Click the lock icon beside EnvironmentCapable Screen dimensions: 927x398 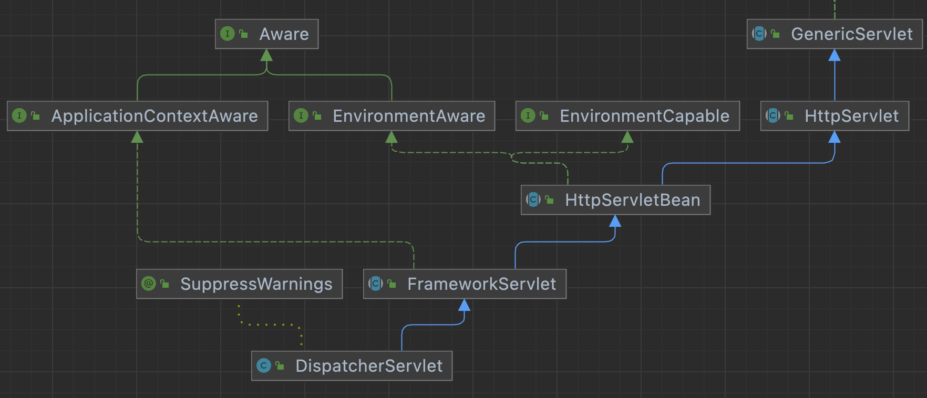[544, 116]
